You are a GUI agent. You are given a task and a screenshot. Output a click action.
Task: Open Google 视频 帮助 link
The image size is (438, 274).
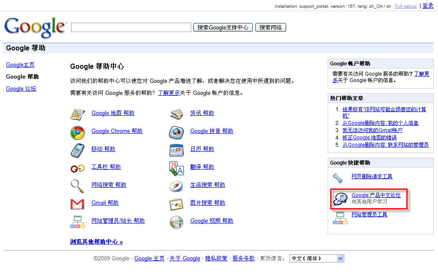pyautogui.click(x=212, y=221)
